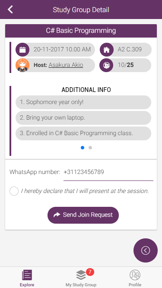Click the Send Join Request button
Screen dimensions: 162x288
(83, 215)
